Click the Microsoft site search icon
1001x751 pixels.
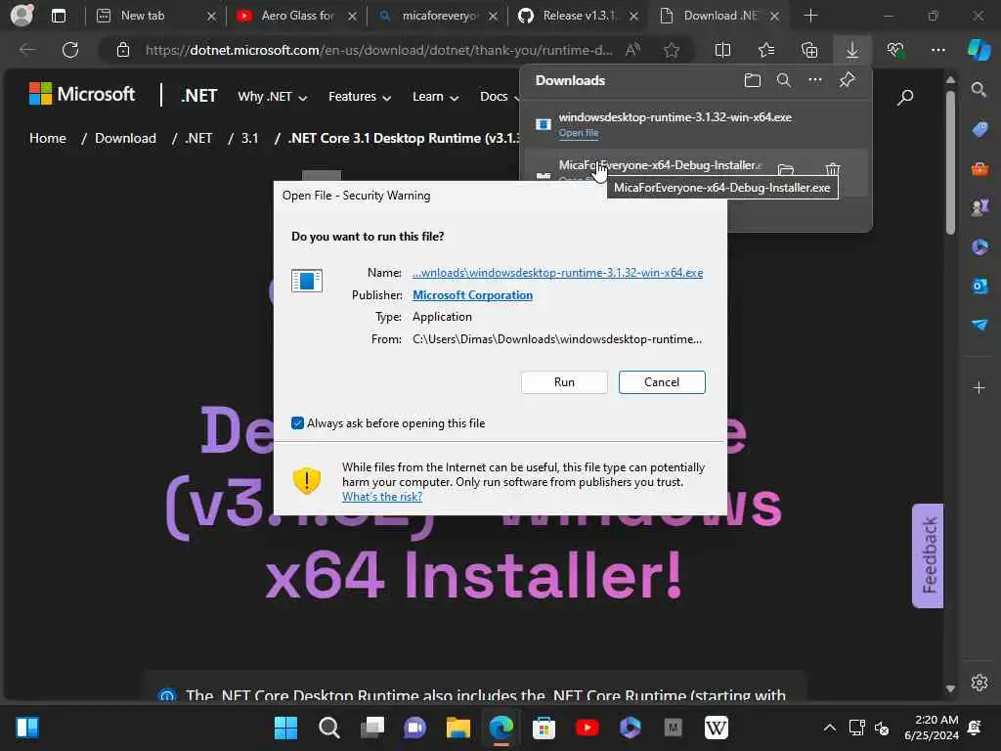point(905,97)
